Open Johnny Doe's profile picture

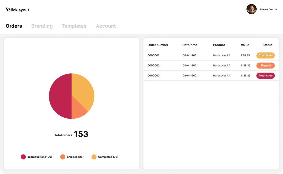tap(251, 9)
